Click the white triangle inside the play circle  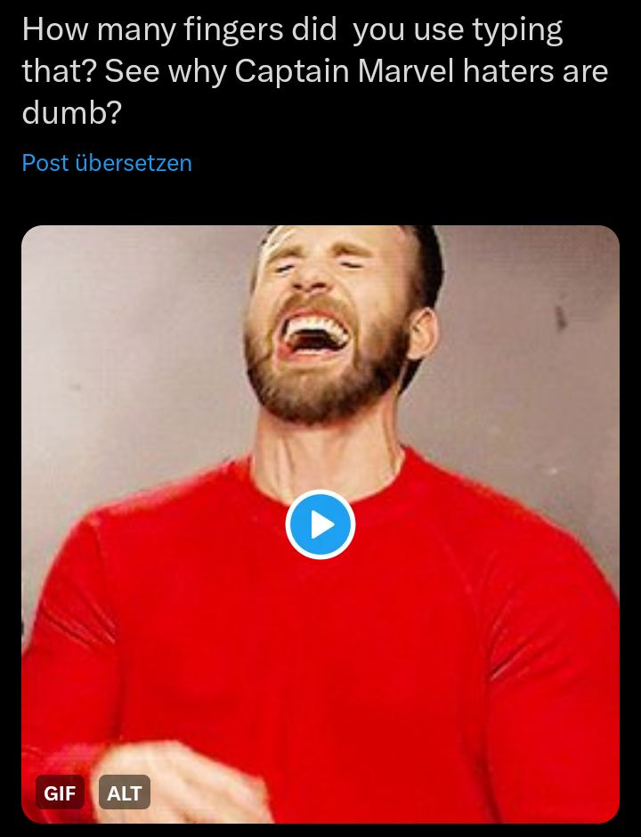click(x=322, y=524)
